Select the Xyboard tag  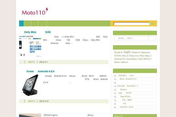[x=145, y=52]
